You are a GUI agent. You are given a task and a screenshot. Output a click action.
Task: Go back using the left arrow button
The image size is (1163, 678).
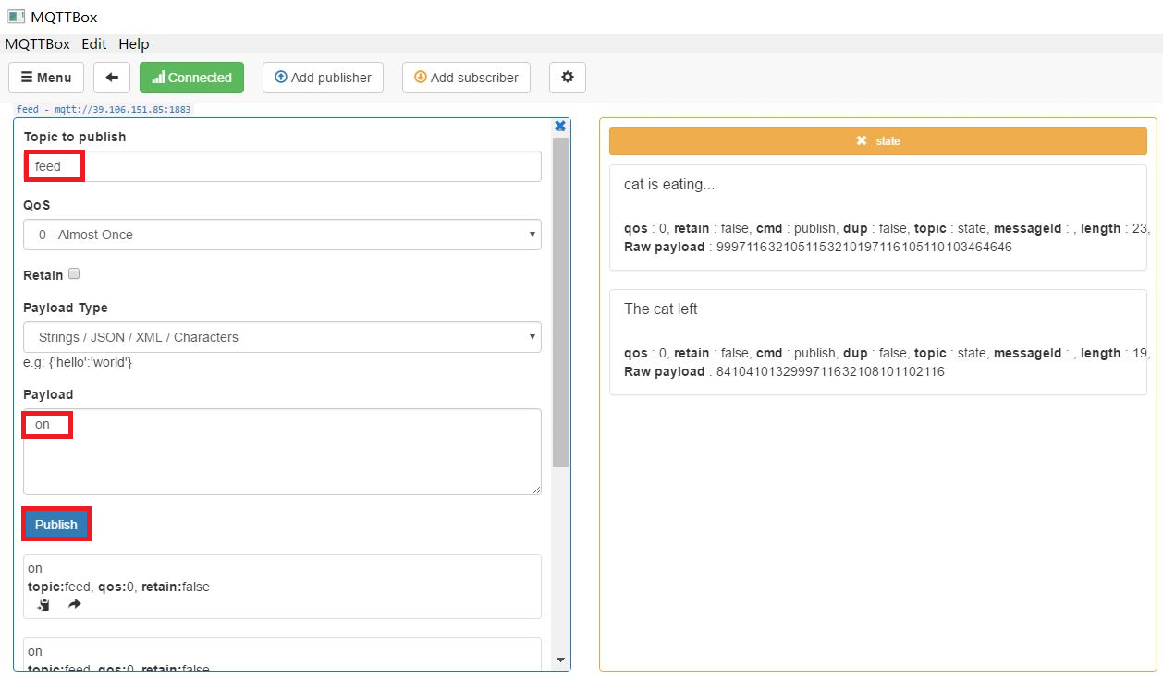(112, 78)
